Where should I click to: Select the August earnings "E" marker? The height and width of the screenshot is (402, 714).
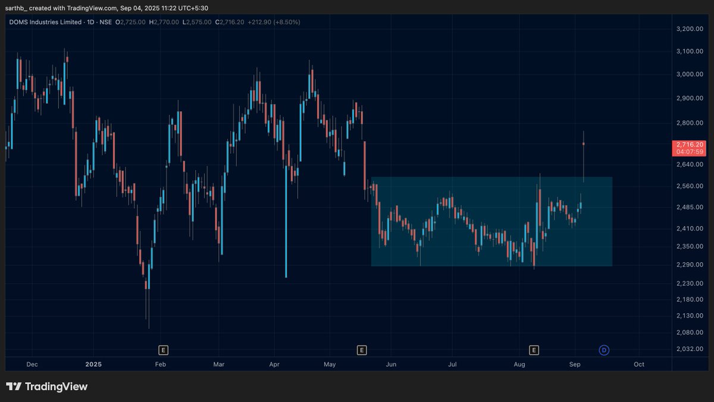point(534,350)
